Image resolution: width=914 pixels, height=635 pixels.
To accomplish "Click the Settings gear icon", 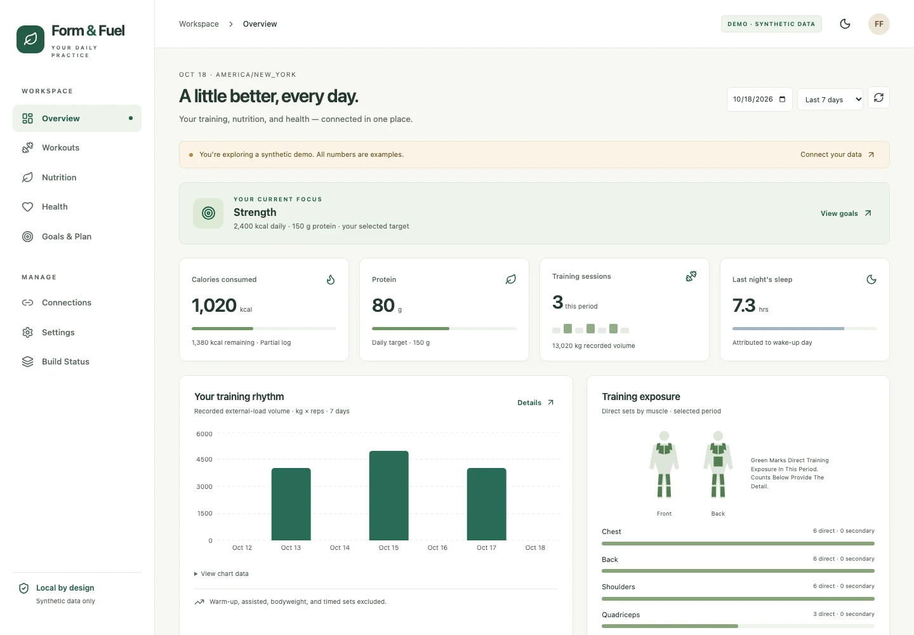I will [x=27, y=333].
